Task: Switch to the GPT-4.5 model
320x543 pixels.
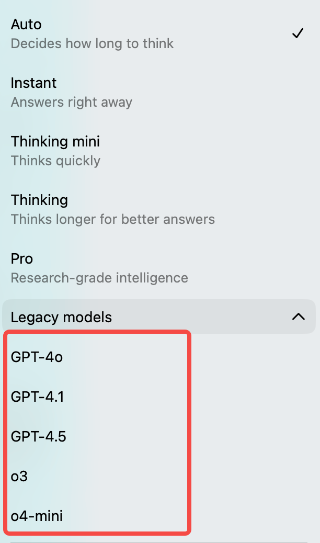Action: pyautogui.click(x=38, y=437)
